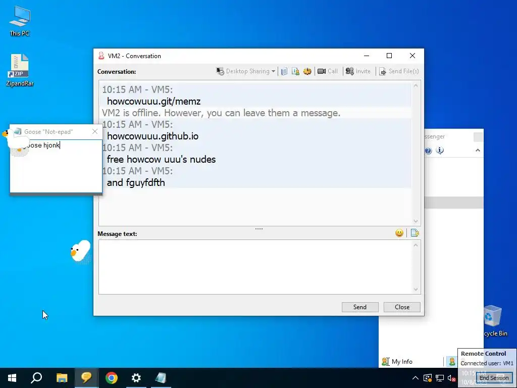Click the muted volume tray icon

452,378
